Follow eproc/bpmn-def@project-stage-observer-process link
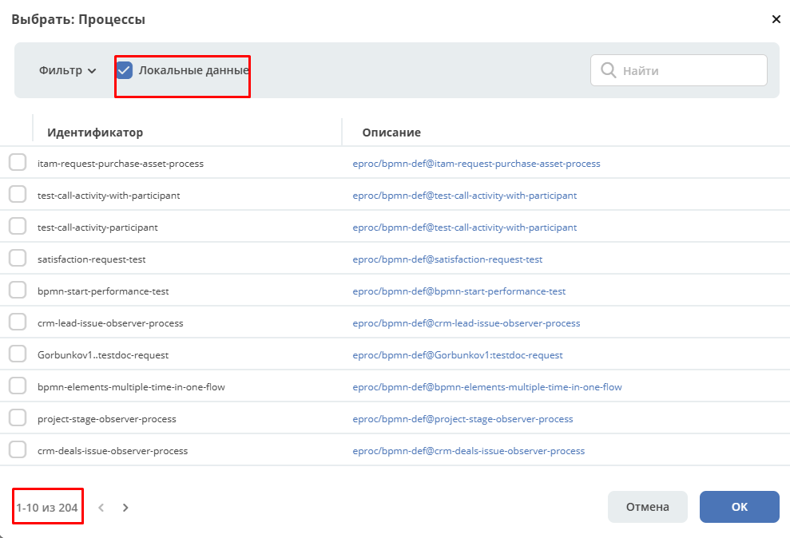790x538 pixels. click(462, 419)
